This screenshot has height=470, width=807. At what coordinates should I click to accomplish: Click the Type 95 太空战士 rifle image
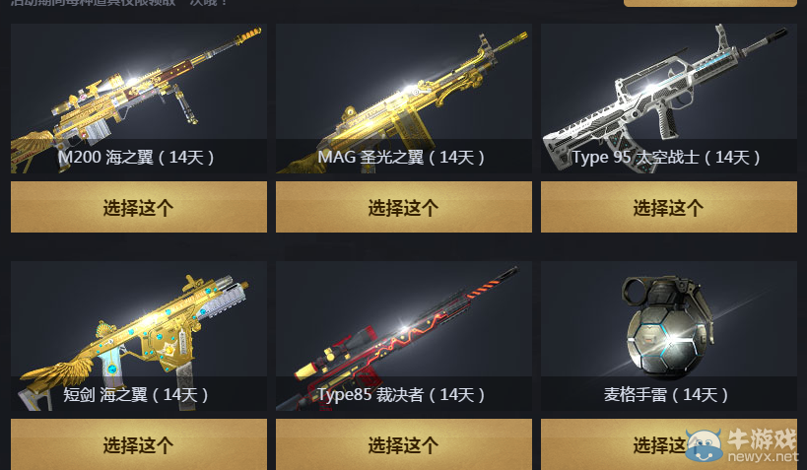coord(668,98)
